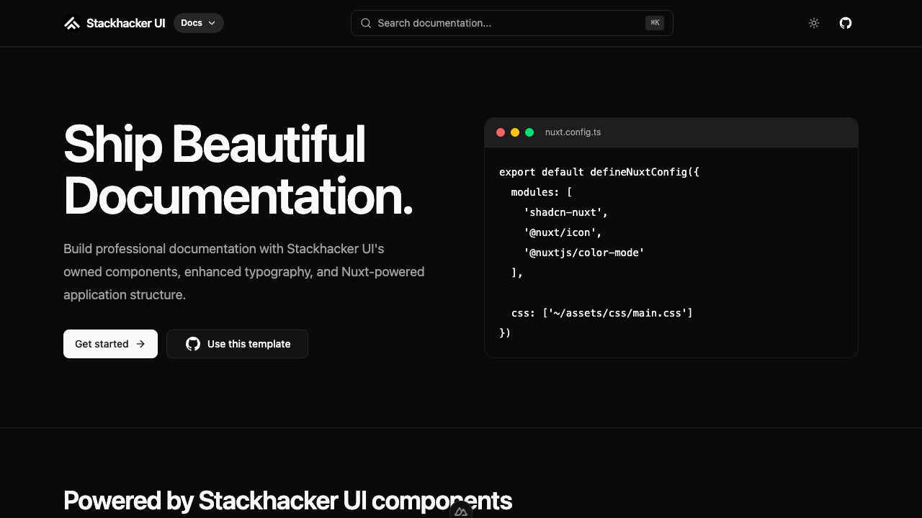Image resolution: width=922 pixels, height=518 pixels.
Task: Click the Get started button
Action: point(110,344)
